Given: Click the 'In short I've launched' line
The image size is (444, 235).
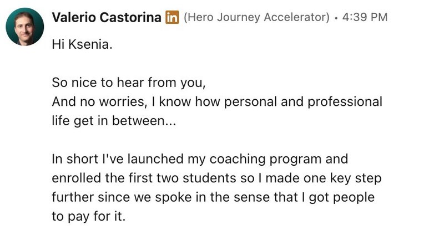Looking at the screenshot, I should 200,159.
